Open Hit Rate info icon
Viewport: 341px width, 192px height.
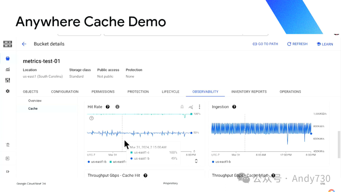coord(117,107)
